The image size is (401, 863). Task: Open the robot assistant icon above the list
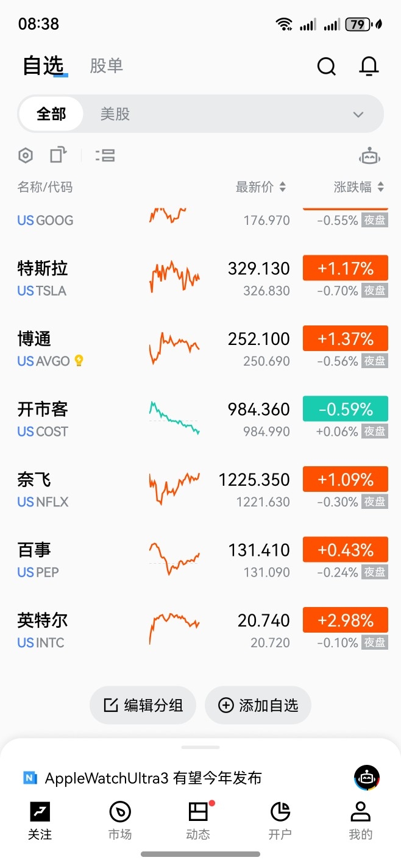(370, 156)
